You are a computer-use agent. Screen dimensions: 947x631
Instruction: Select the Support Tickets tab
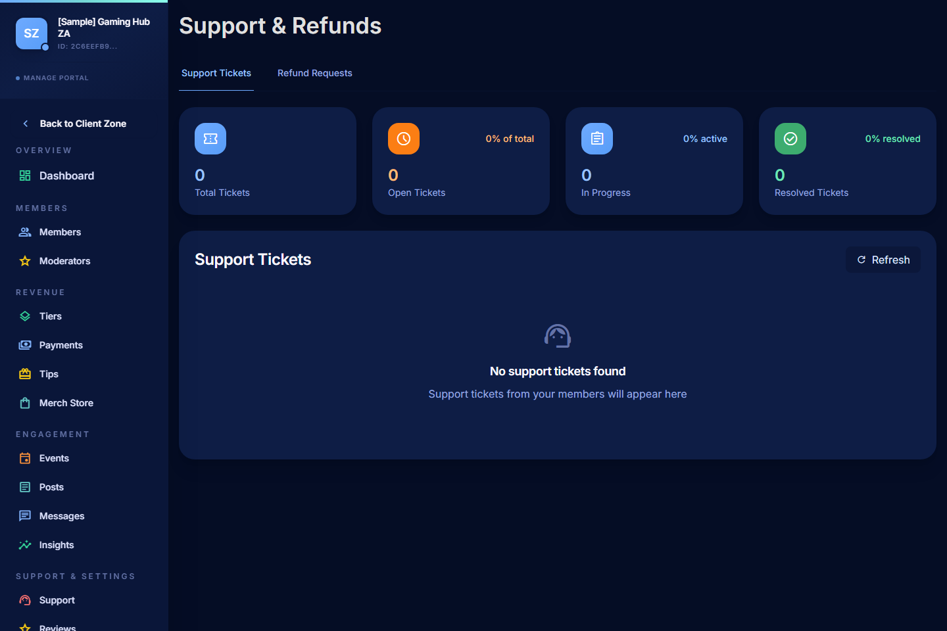(216, 73)
